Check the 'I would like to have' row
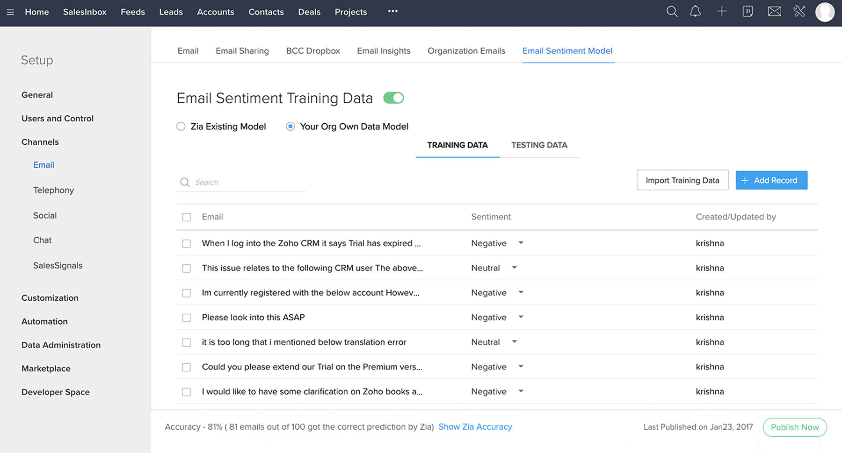Image resolution: width=842 pixels, height=453 pixels. tap(186, 392)
